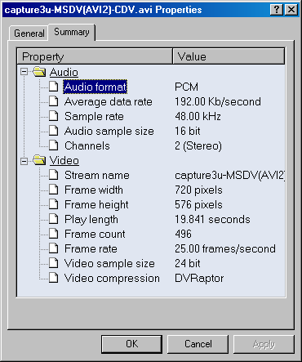Select the Channels property
Viewport: 302px width, 362px height.
(87, 145)
